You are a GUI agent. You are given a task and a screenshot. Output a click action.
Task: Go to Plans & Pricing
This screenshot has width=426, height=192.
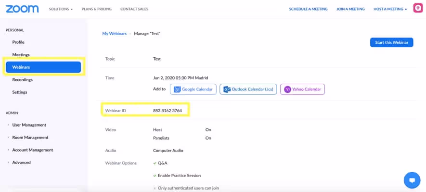(96, 9)
